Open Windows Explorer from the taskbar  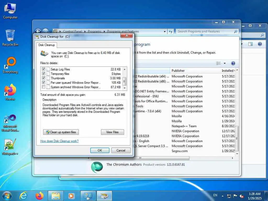pos(56,196)
